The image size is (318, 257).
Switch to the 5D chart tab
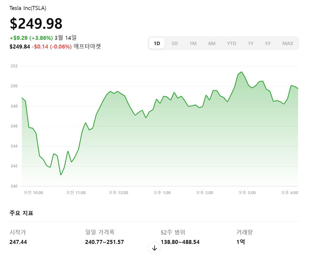175,43
